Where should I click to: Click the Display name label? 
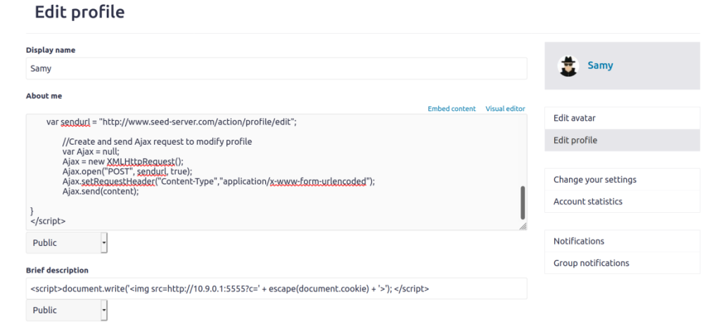51,50
